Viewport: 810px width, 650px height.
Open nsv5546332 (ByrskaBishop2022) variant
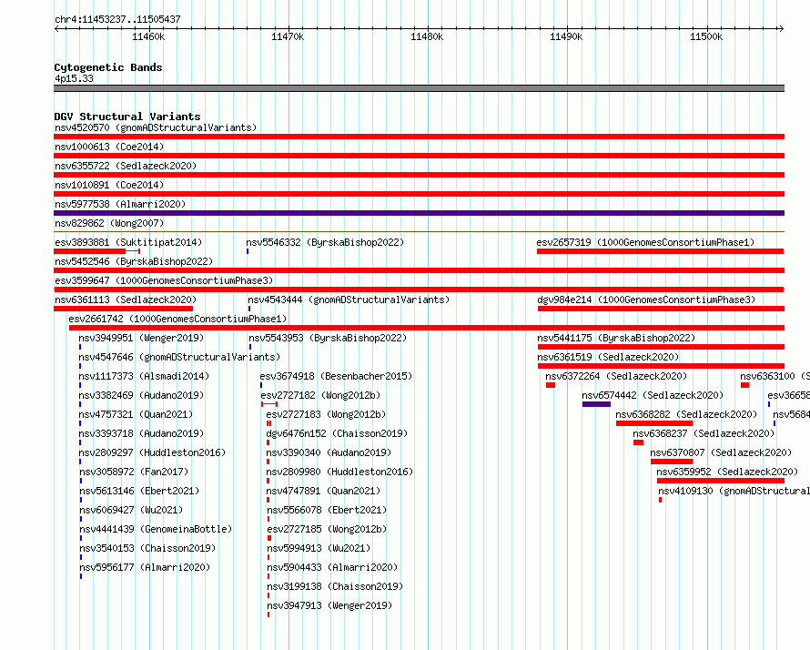click(x=325, y=242)
